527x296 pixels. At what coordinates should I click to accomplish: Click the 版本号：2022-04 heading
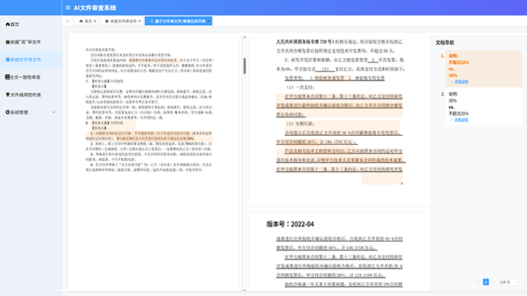[x=290, y=224]
